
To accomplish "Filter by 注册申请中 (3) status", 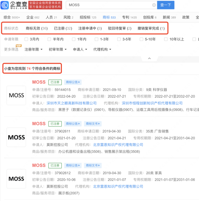I will click(x=90, y=28).
